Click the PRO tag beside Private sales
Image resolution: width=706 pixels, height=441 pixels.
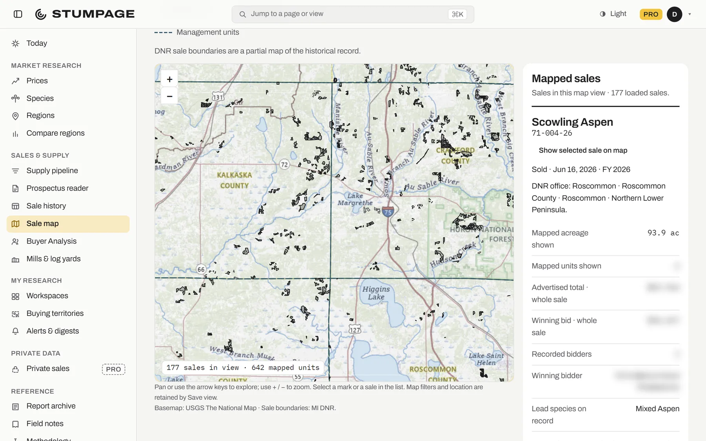[113, 369]
